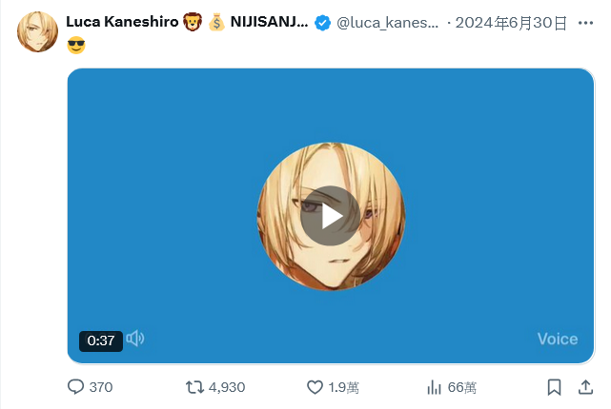The image size is (611, 409).
Task: Click the 370 replies count
Action: pyautogui.click(x=101, y=387)
